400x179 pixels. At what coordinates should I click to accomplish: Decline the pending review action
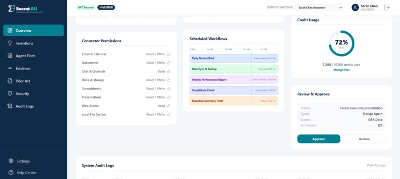pos(364,139)
